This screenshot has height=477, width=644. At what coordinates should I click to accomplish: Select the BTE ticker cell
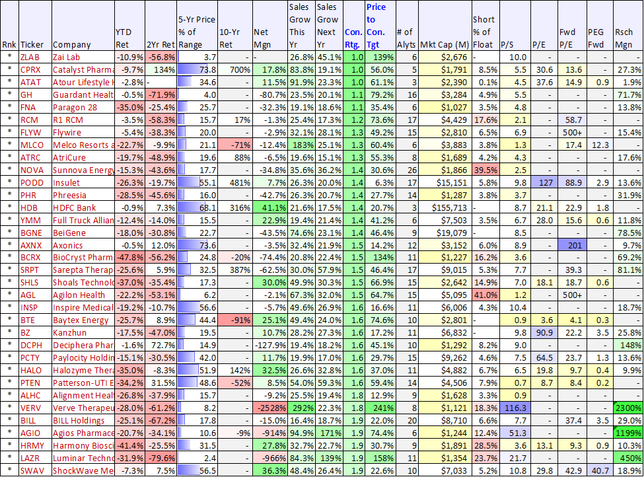click(35, 320)
